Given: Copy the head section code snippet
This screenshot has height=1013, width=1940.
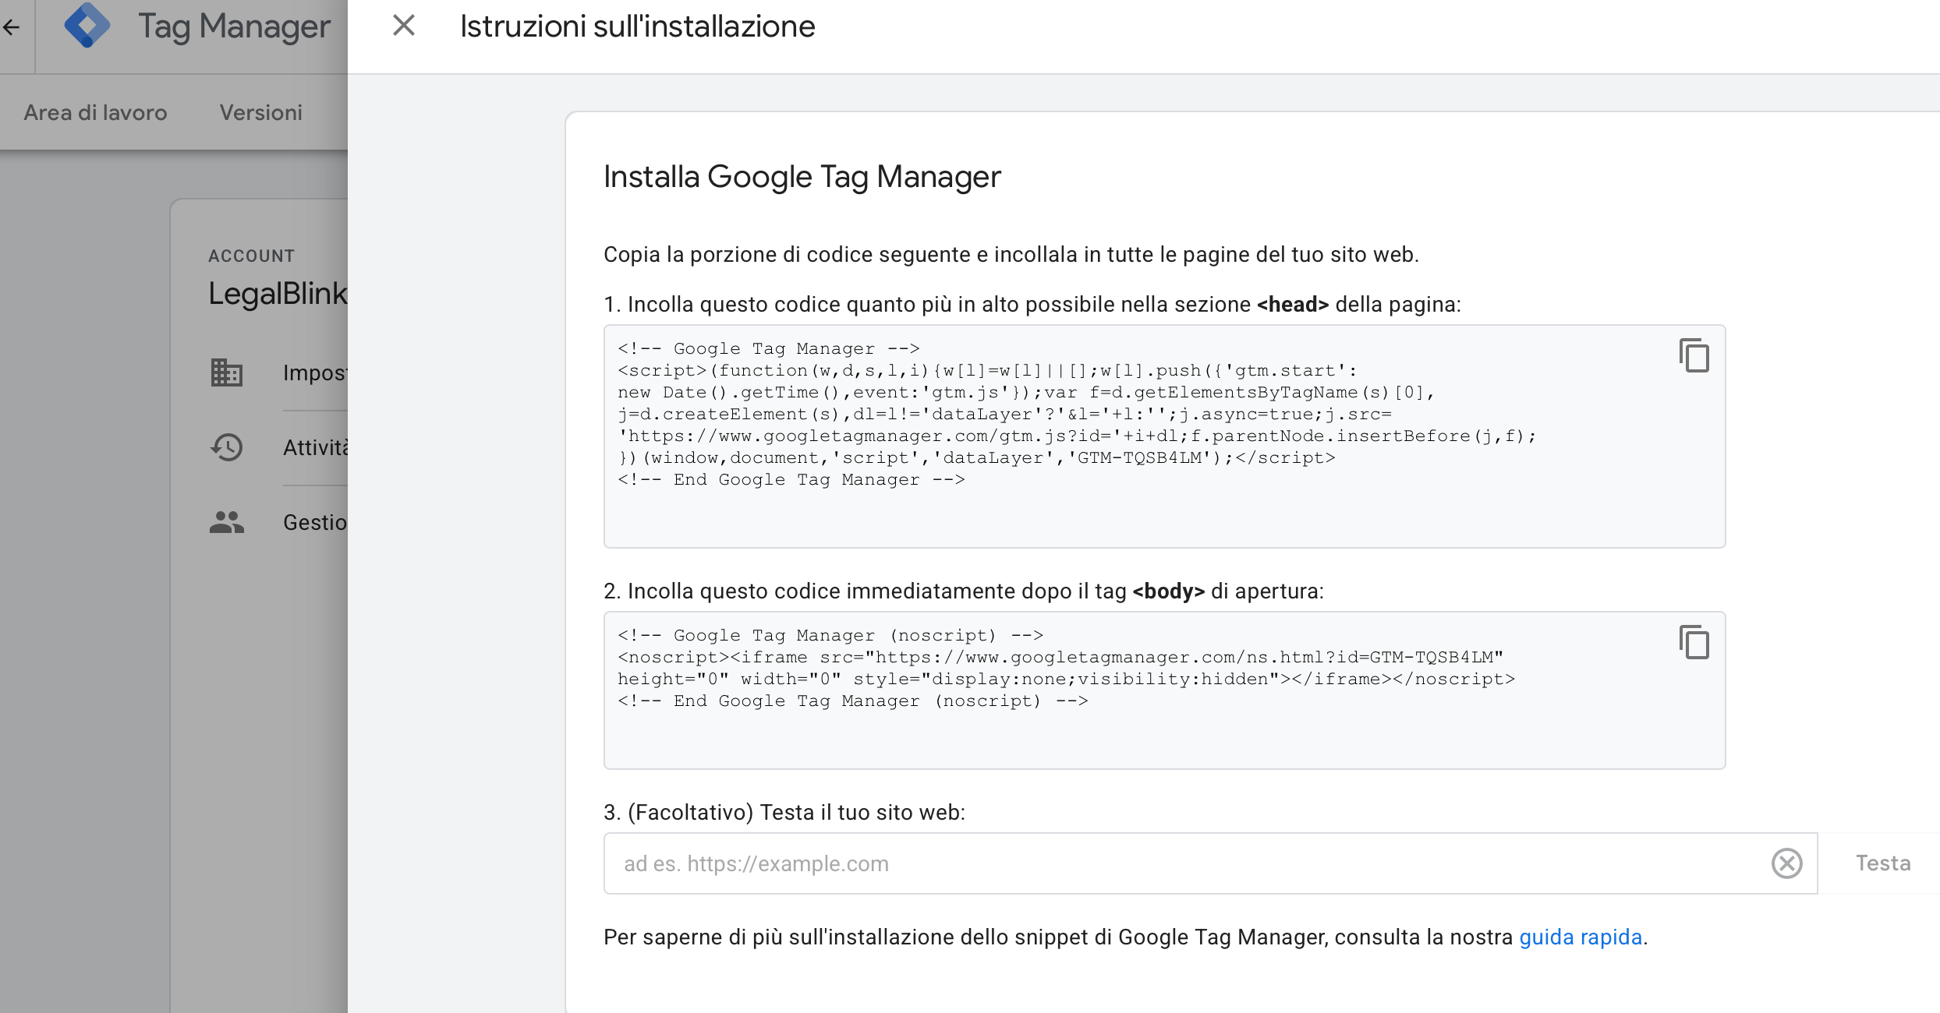Looking at the screenshot, I should point(1694,355).
